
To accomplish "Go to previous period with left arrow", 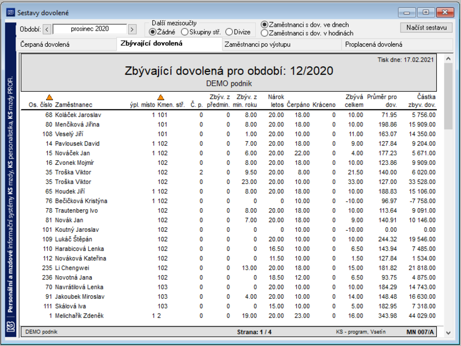I will (x=47, y=29).
